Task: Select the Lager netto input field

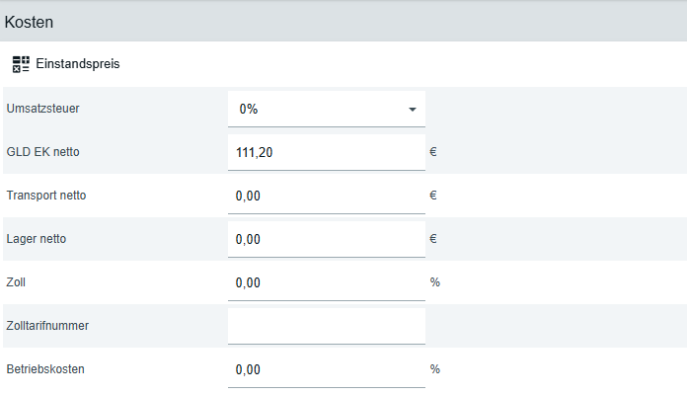Action: [x=326, y=239]
